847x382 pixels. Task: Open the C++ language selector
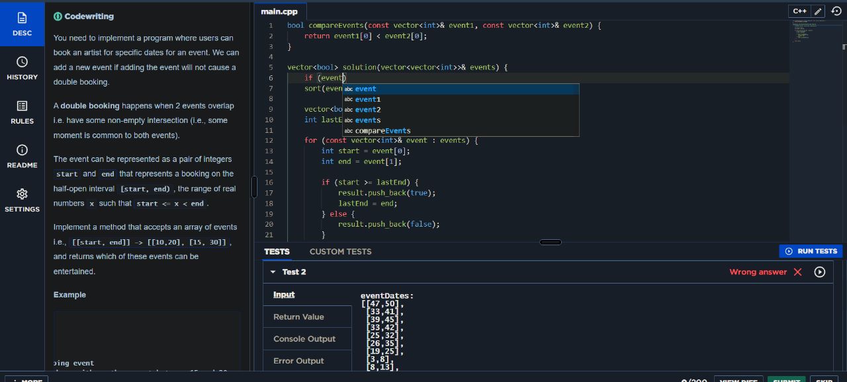pyautogui.click(x=799, y=11)
